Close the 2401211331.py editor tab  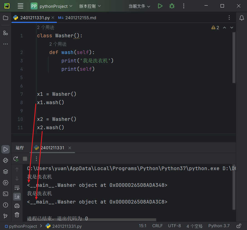click(53, 18)
